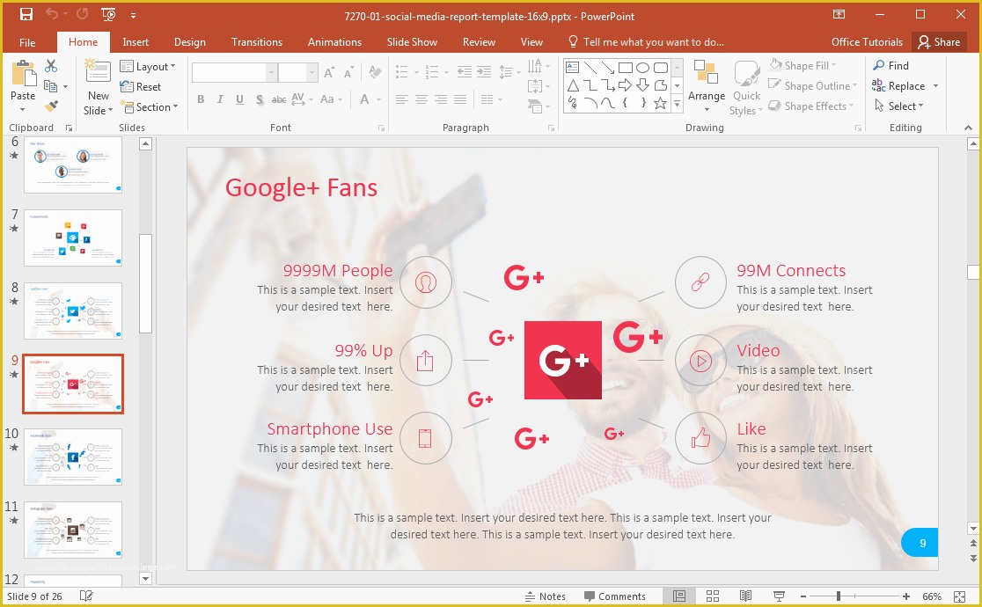Toggle Underline formatting
This screenshot has height=607, width=982.
[239, 99]
